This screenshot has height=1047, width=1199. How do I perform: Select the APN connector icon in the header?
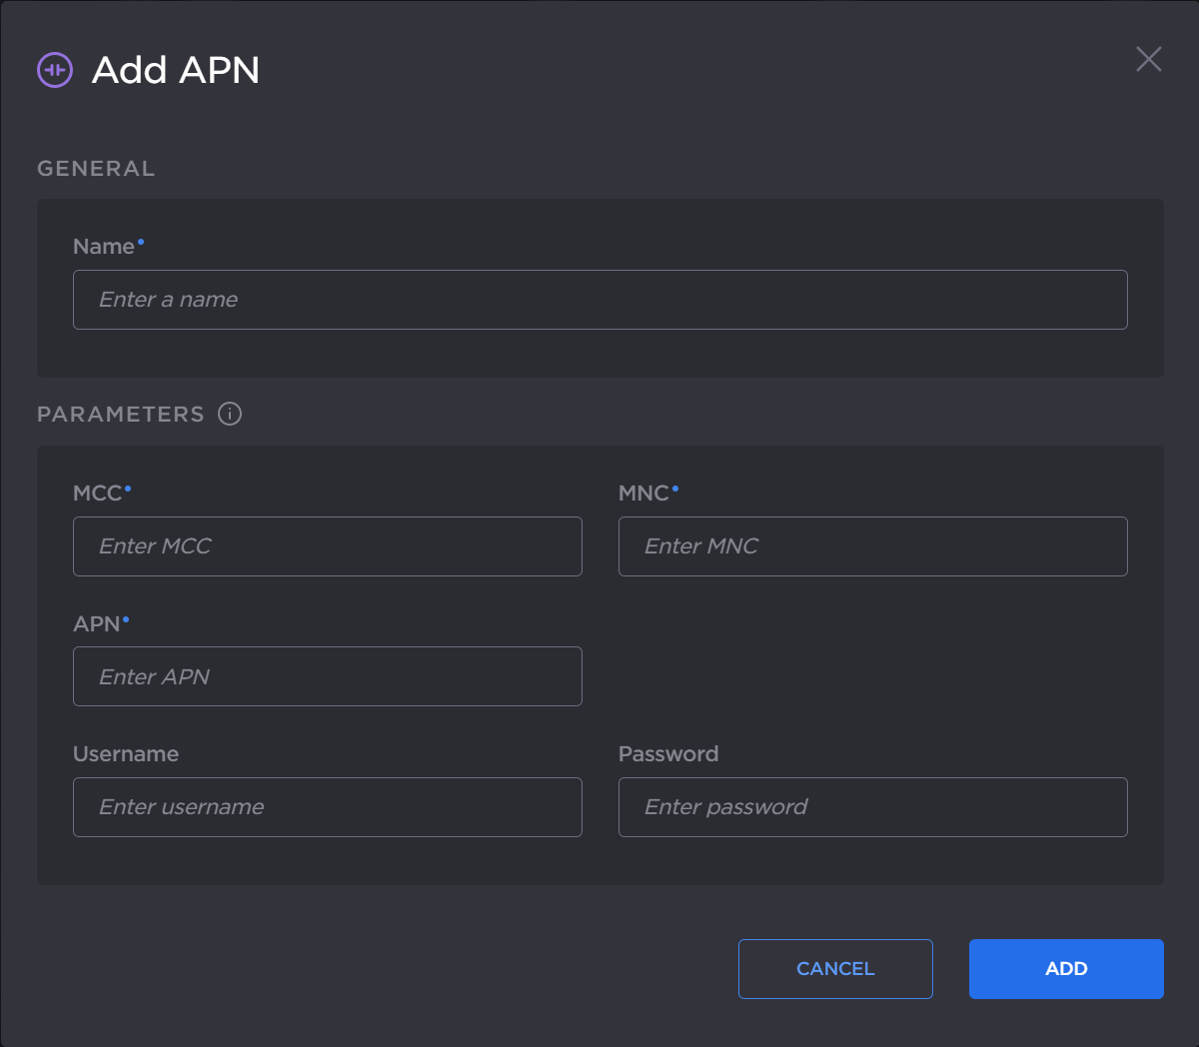coord(55,69)
